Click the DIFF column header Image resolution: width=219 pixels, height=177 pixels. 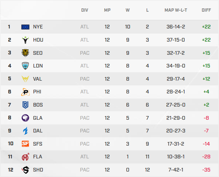[206, 10]
